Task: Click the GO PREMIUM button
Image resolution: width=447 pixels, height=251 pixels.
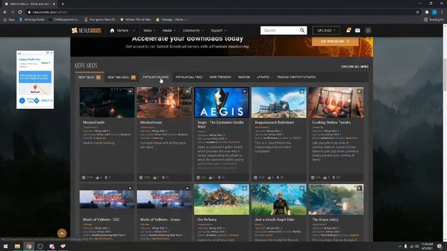Action: tap(335, 42)
